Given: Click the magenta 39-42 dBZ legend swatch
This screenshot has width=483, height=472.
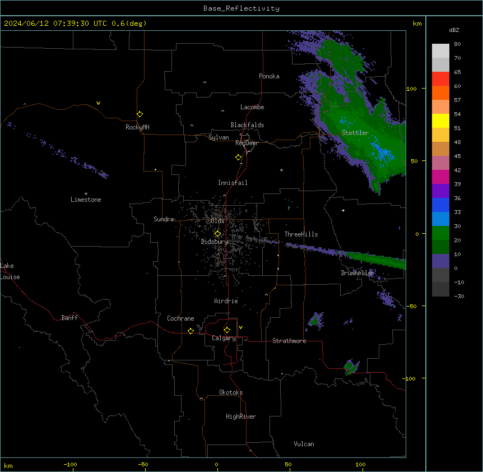Looking at the screenshot, I should click(440, 177).
